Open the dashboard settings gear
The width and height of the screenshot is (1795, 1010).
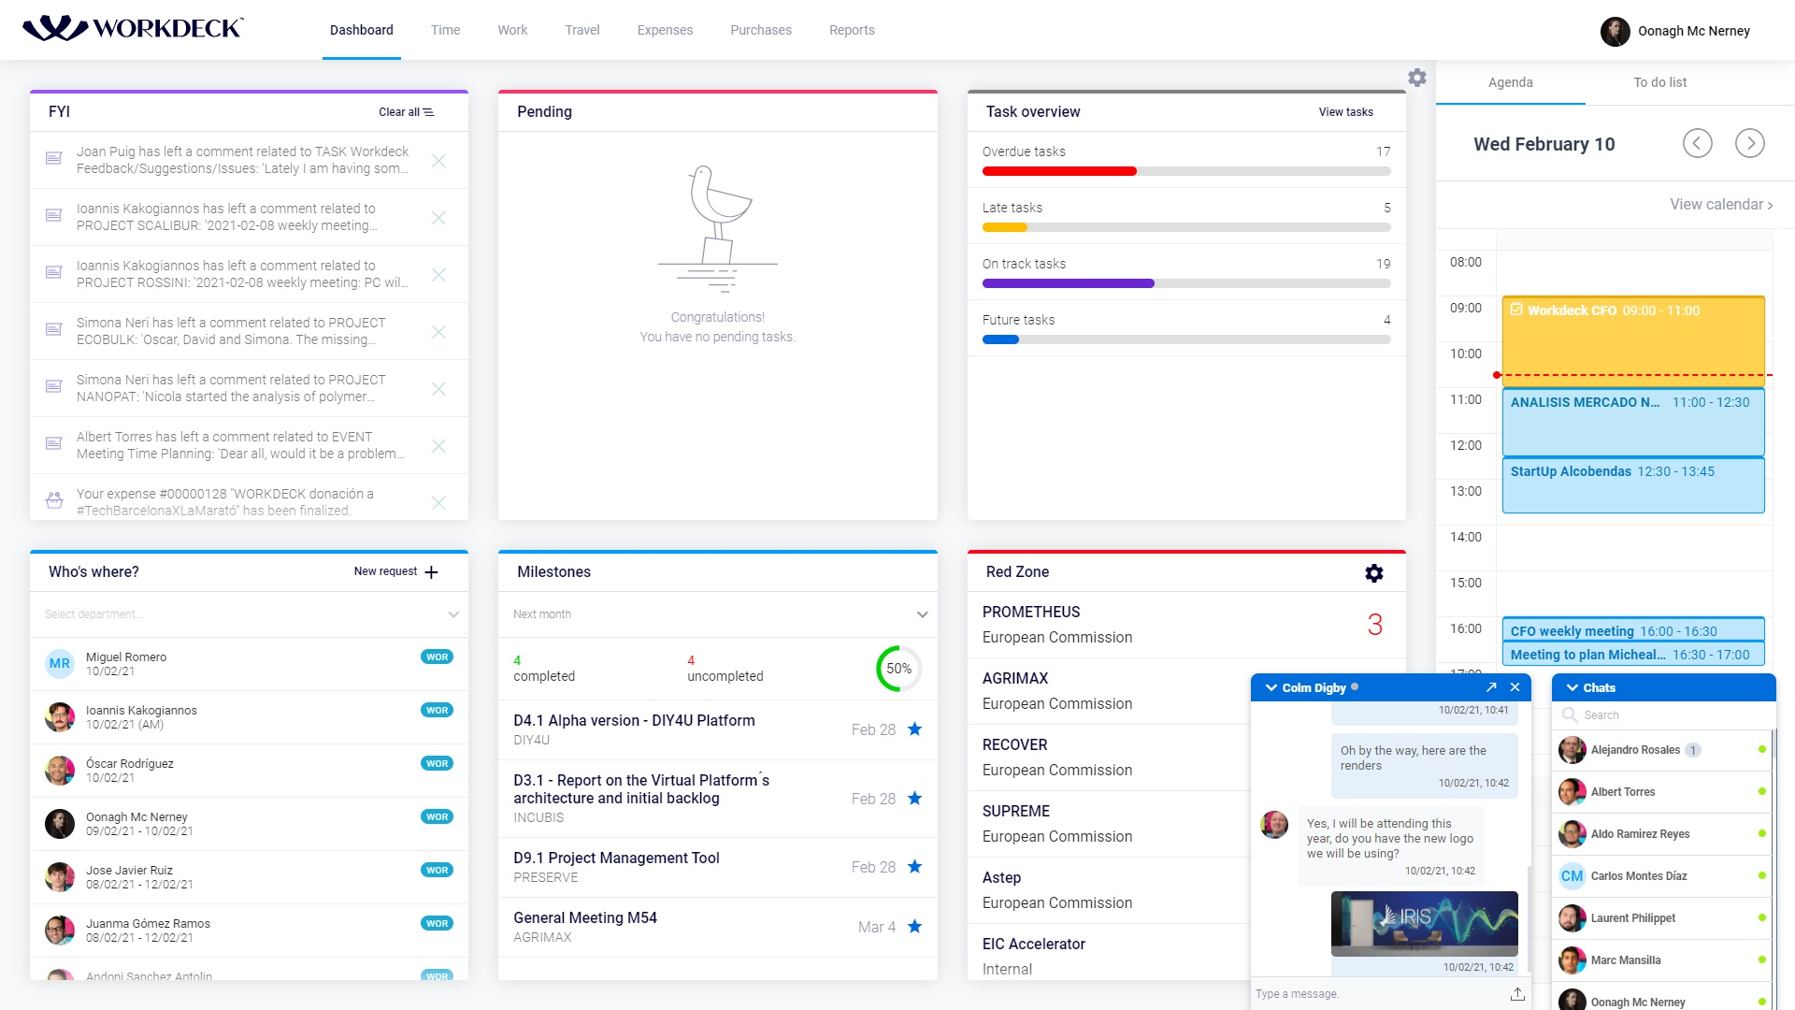pos(1417,78)
